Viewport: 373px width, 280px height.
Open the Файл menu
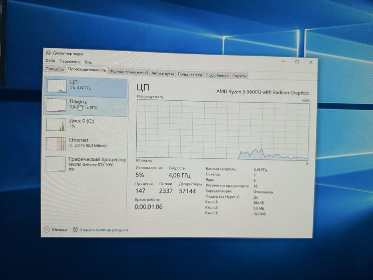click(50, 61)
